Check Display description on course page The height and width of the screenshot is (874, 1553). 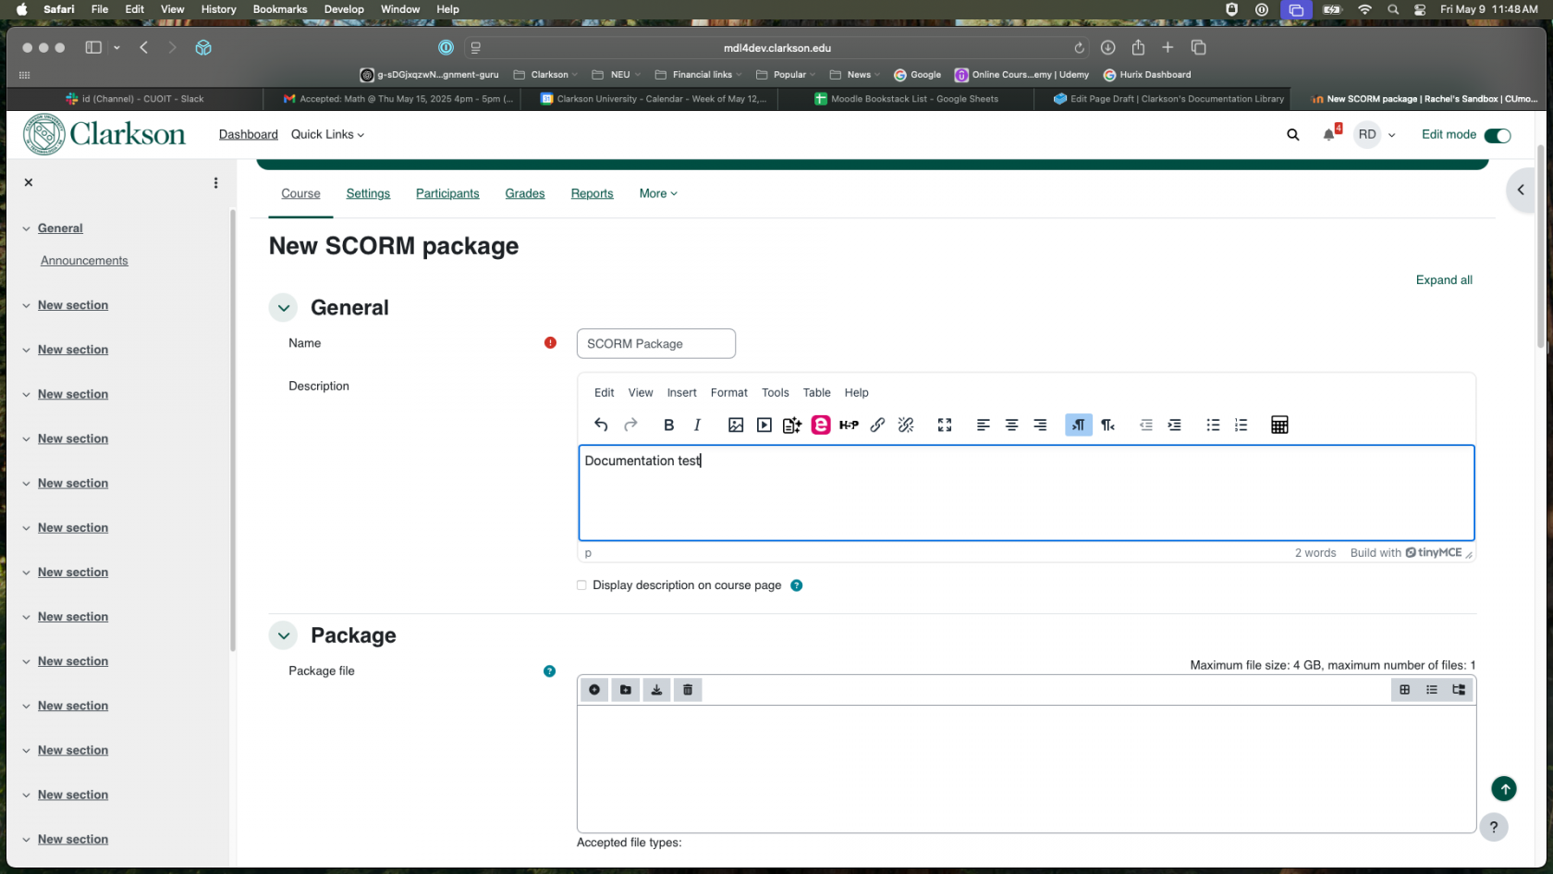pyautogui.click(x=581, y=585)
